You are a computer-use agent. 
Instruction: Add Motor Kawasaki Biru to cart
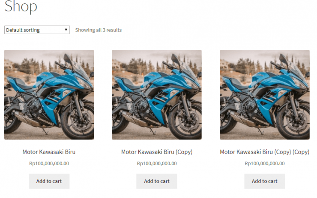click(49, 181)
